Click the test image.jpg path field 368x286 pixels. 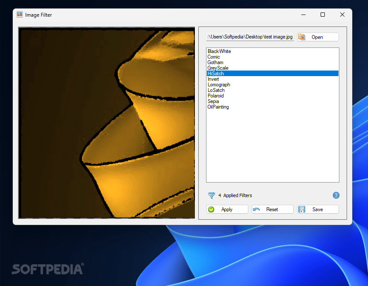tap(250, 37)
